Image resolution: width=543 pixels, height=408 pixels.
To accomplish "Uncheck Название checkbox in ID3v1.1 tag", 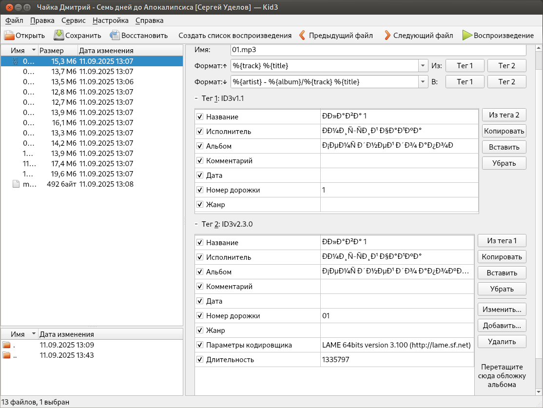I will [200, 117].
